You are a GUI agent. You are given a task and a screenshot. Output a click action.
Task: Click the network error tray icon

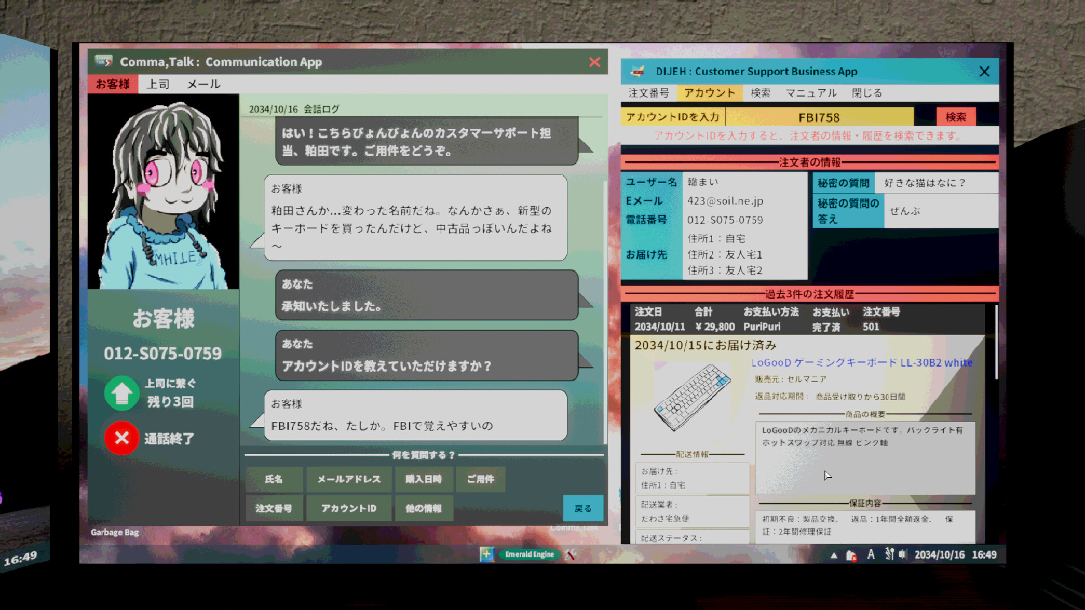851,555
